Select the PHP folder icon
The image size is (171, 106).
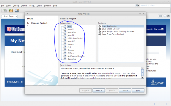tap(65, 47)
